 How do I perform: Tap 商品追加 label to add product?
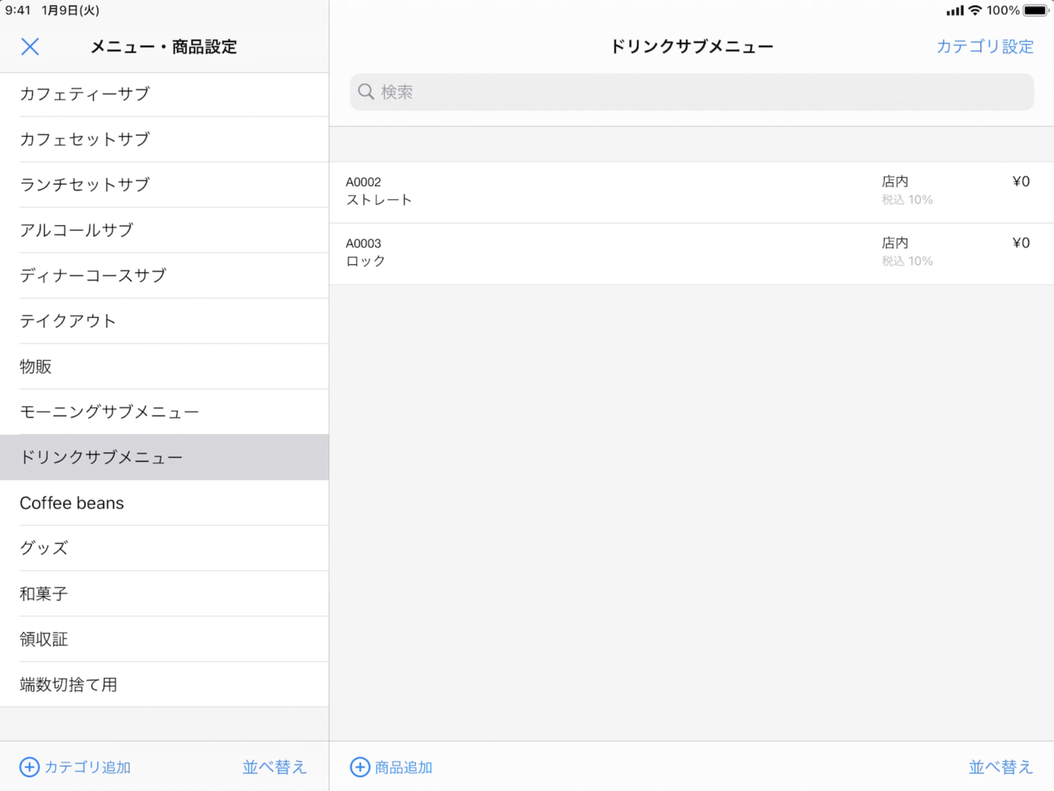click(403, 767)
